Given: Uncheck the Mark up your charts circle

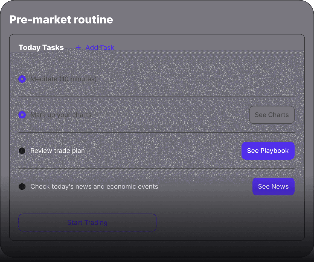Looking at the screenshot, I should [22, 115].
